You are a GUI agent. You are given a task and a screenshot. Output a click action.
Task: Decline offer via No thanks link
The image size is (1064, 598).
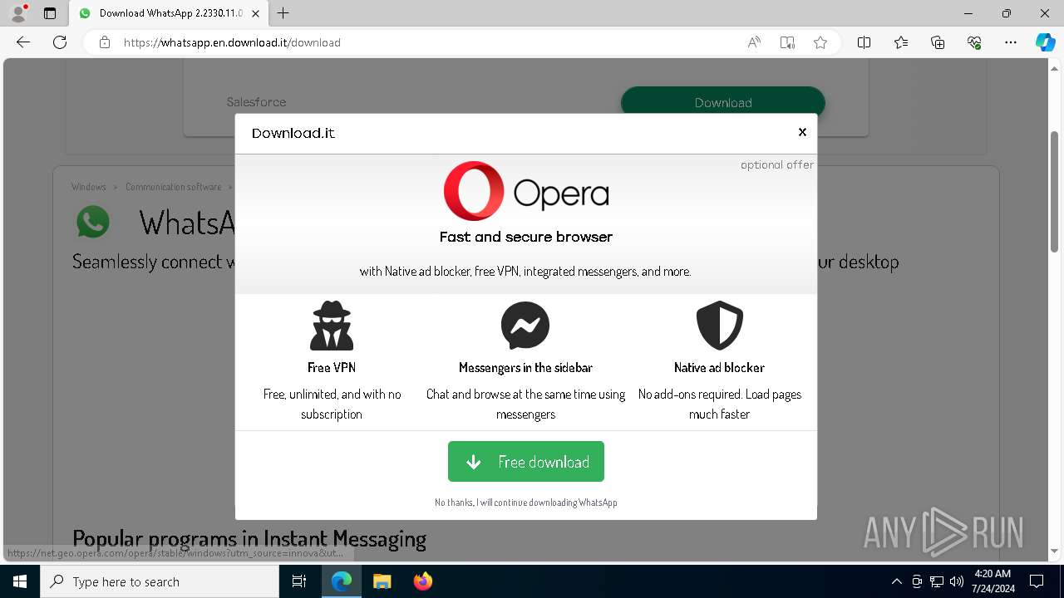(x=526, y=502)
